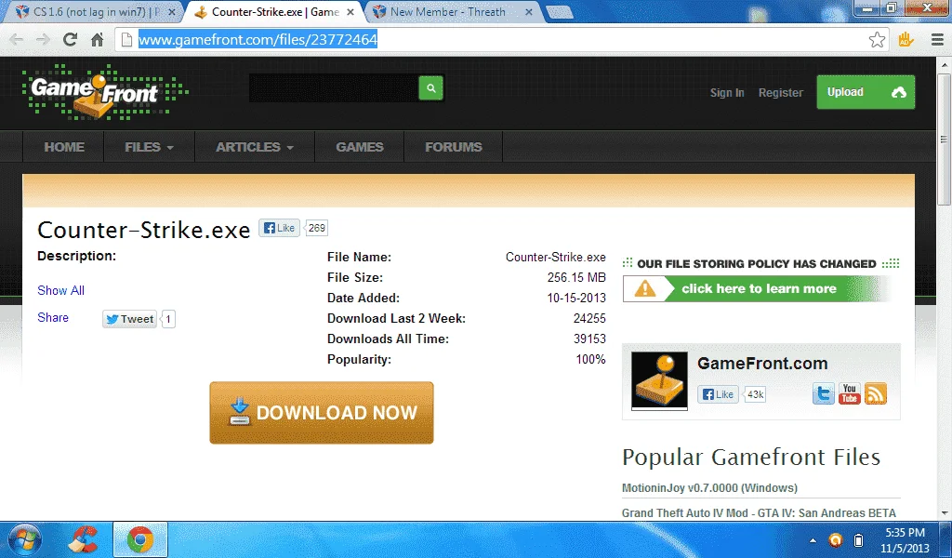Open Windows Start menu orb
Screen dimensions: 952x558
(x=24, y=539)
